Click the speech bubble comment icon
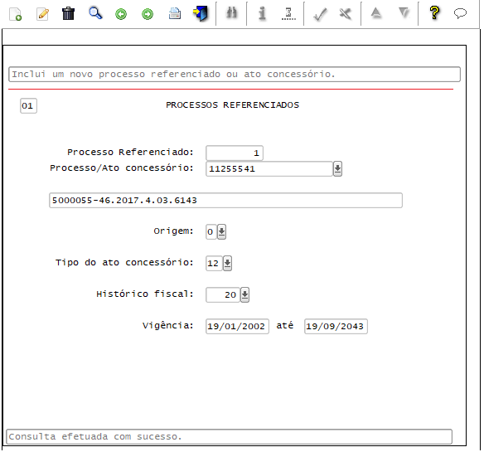Image resolution: width=484 pixels, height=452 pixels. click(460, 13)
